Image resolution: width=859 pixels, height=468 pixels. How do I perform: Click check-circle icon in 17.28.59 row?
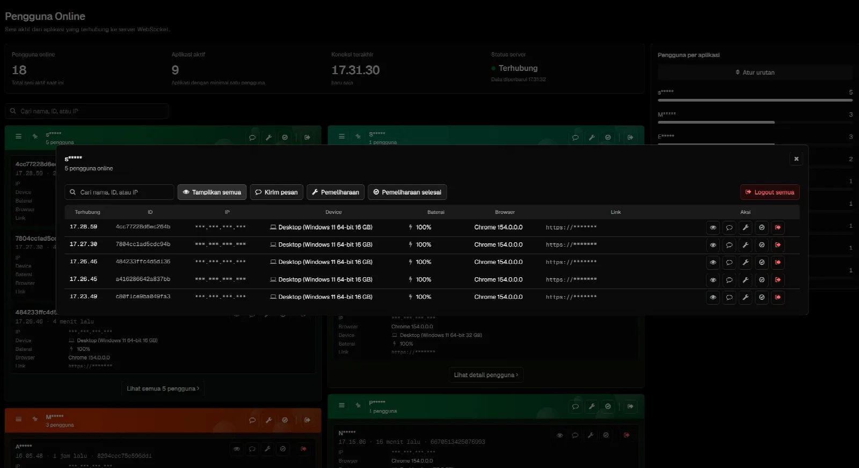pyautogui.click(x=762, y=228)
